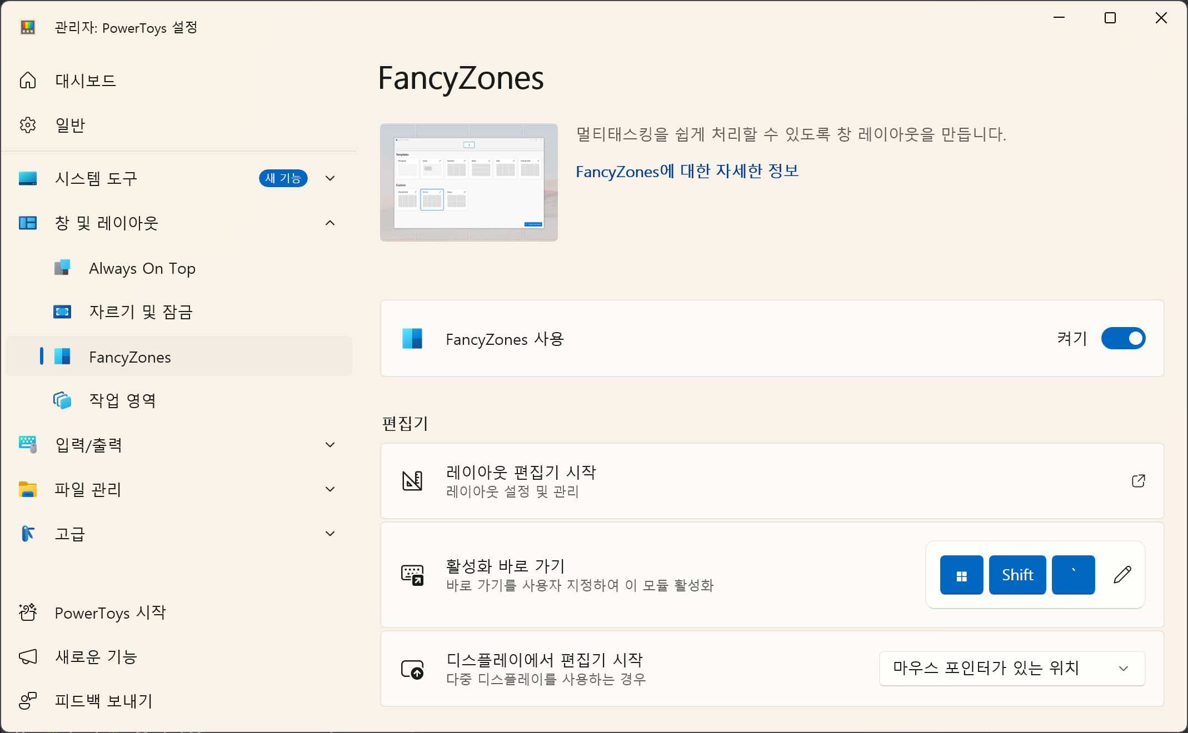Click the 일반 gear icon

coord(28,125)
